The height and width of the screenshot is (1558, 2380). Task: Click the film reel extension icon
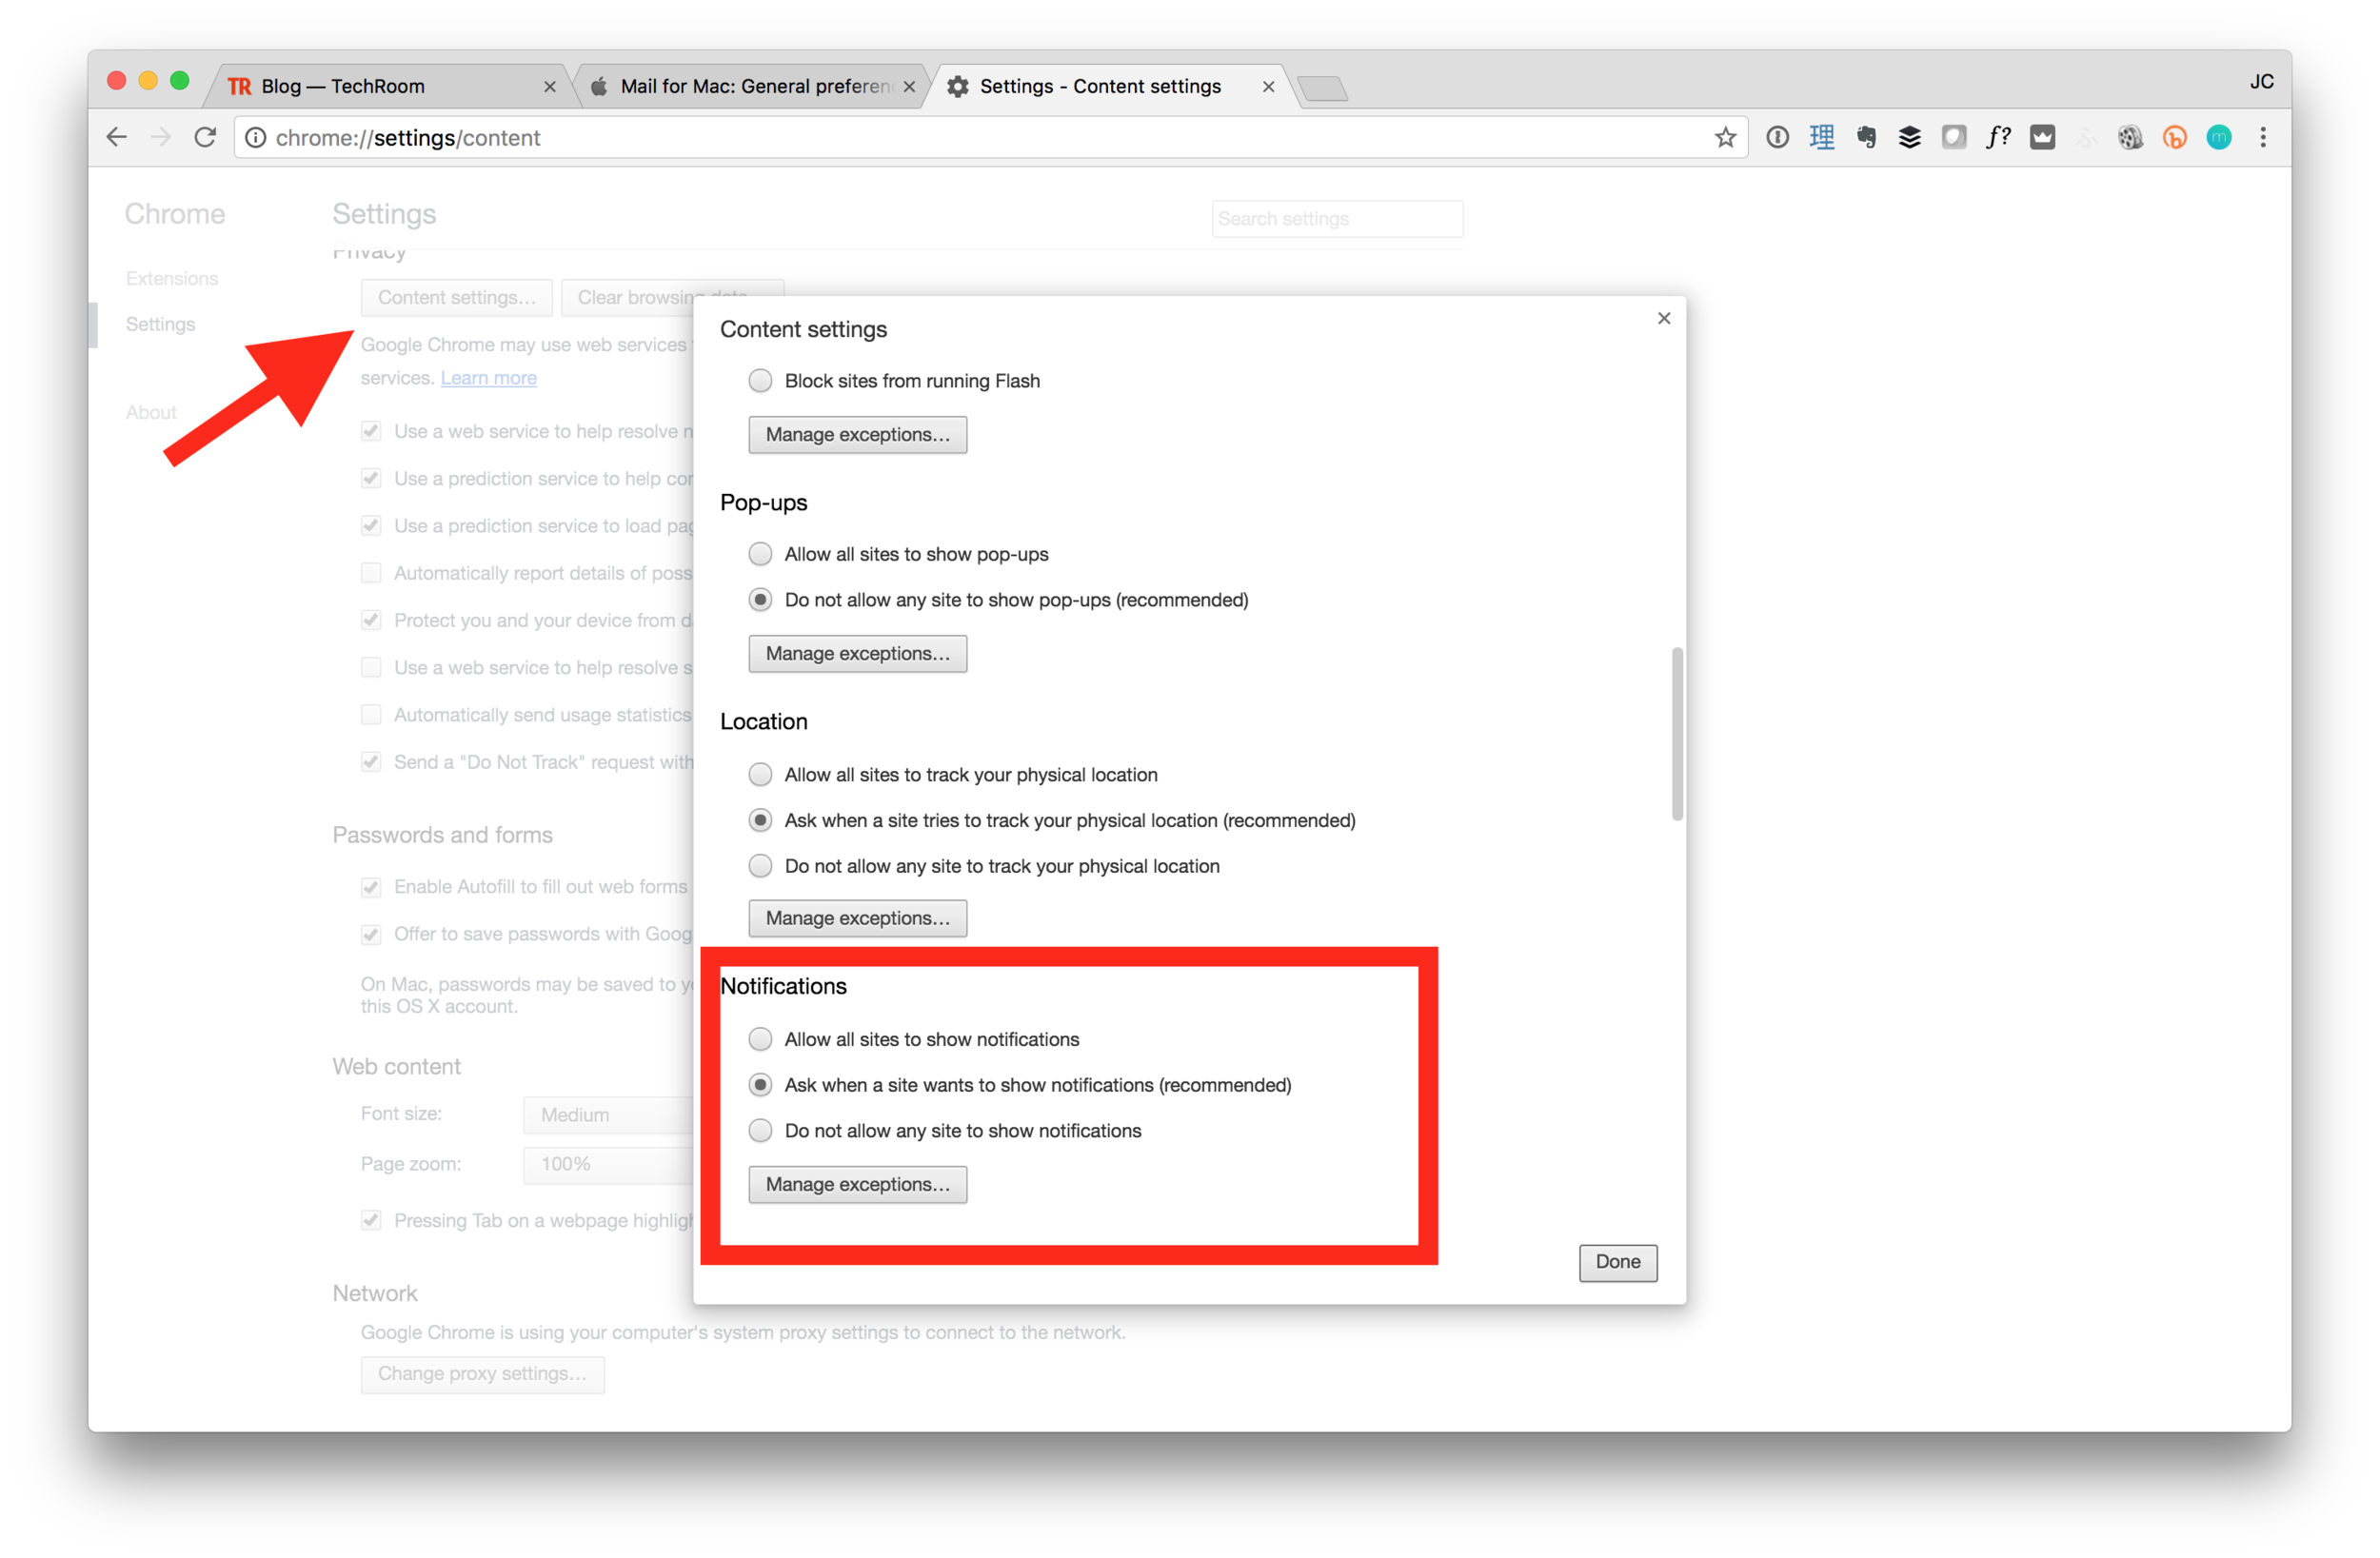pyautogui.click(x=2130, y=137)
